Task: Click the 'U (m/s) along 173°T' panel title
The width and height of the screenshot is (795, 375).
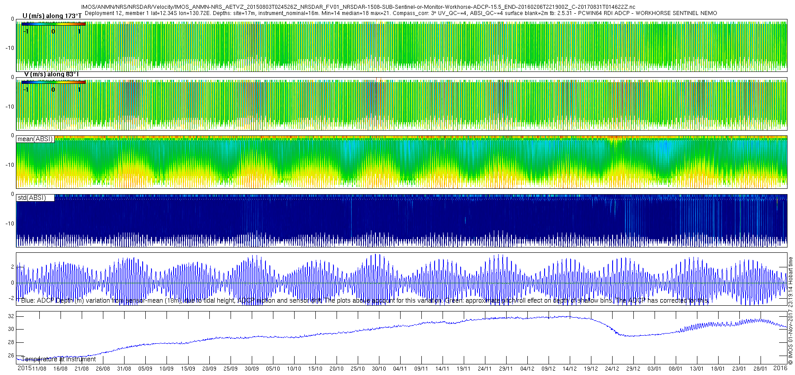Action: (x=52, y=16)
